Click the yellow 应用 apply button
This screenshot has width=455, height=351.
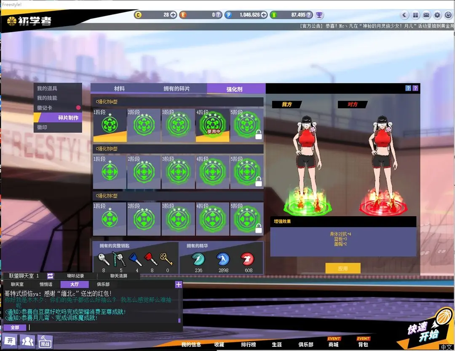pos(343,268)
